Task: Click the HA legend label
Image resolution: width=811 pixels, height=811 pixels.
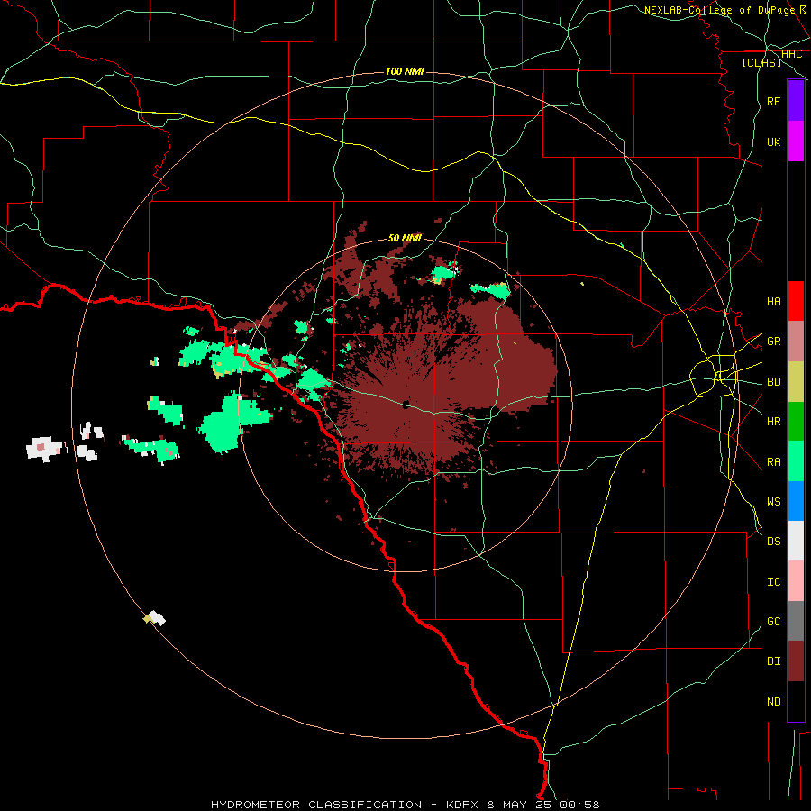Action: pos(773,301)
